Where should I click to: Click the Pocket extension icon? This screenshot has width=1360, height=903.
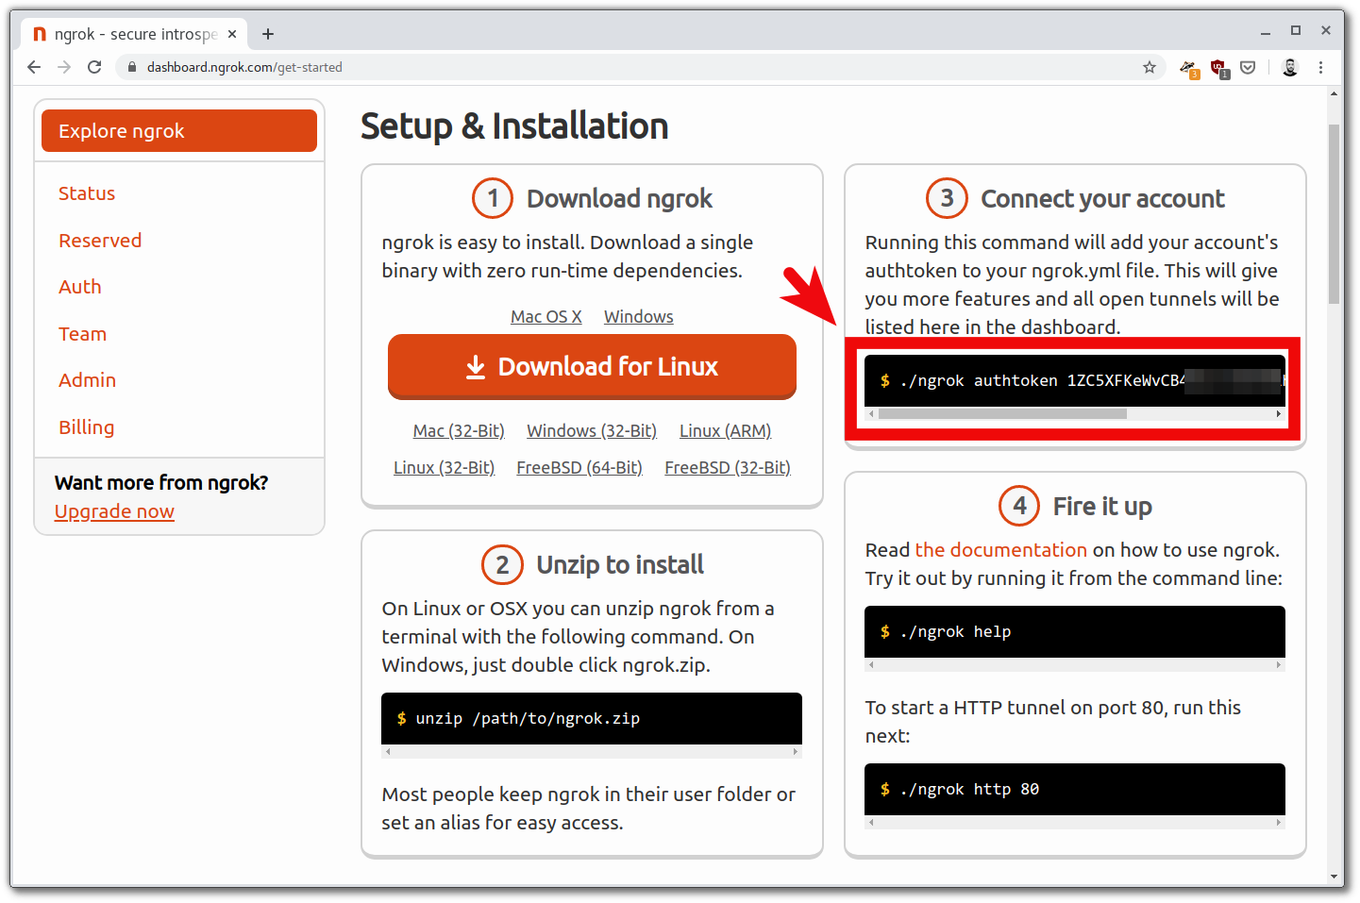coord(1248,67)
